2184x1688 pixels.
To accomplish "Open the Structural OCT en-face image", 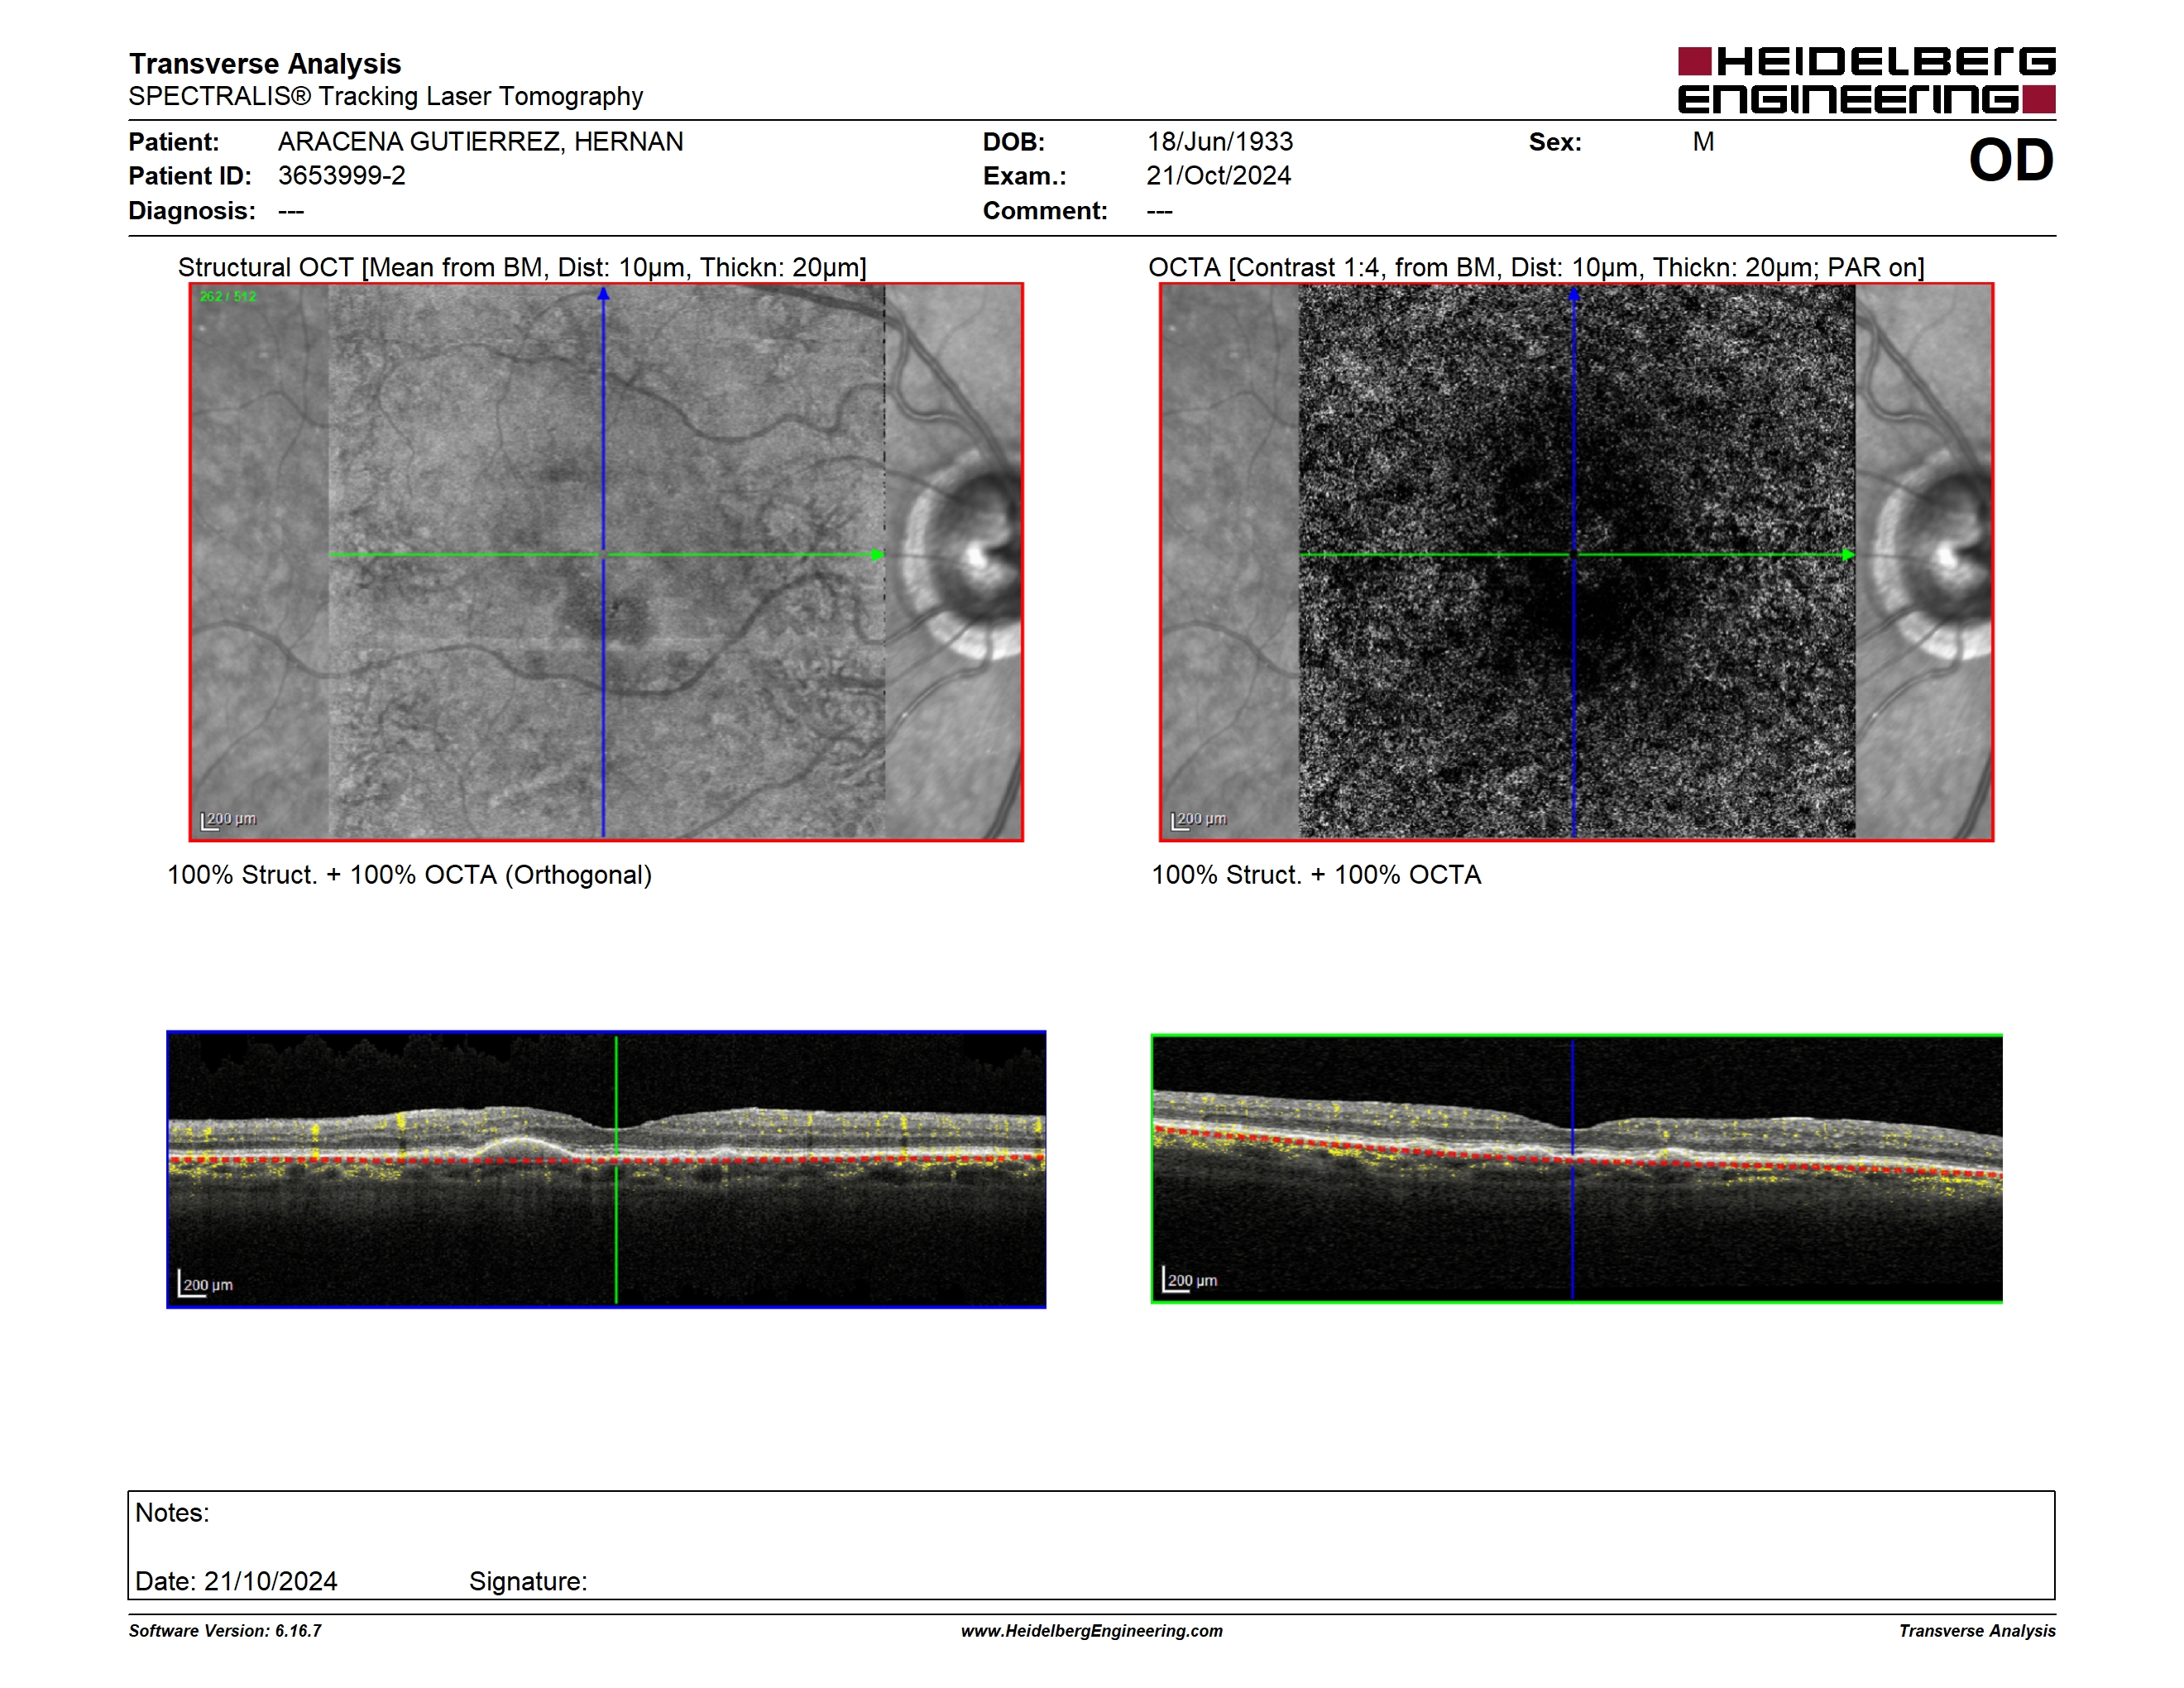I will point(606,562).
